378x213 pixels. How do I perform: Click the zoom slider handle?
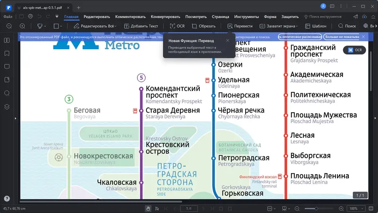(316, 208)
